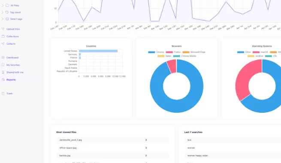Click the 'aus' search entry
The height and width of the screenshot is (163, 281).
coord(189,140)
